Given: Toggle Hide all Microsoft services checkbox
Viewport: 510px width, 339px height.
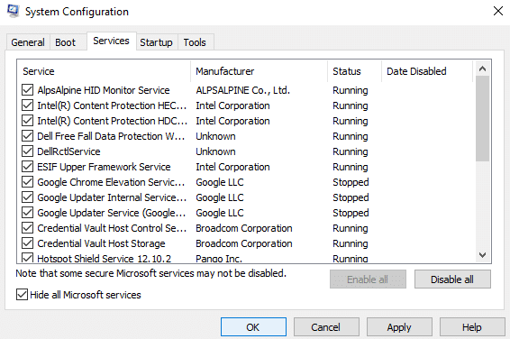Looking at the screenshot, I should [x=22, y=295].
